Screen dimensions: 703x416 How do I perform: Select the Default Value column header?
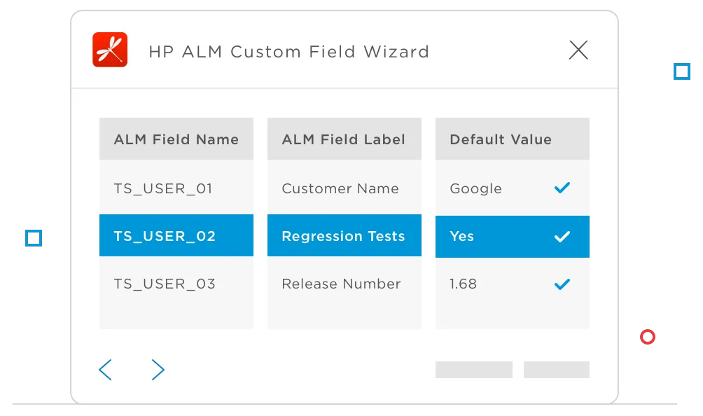click(501, 139)
